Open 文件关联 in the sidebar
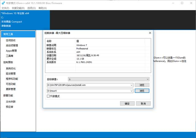The width and height of the screenshot is (196, 138). [11, 102]
